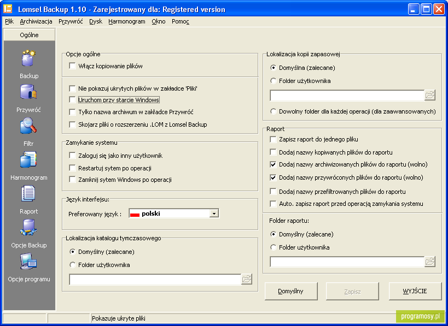Select Domyślny (zalecane) for temporary directory
Screen dimensions: 448x326
72,252
